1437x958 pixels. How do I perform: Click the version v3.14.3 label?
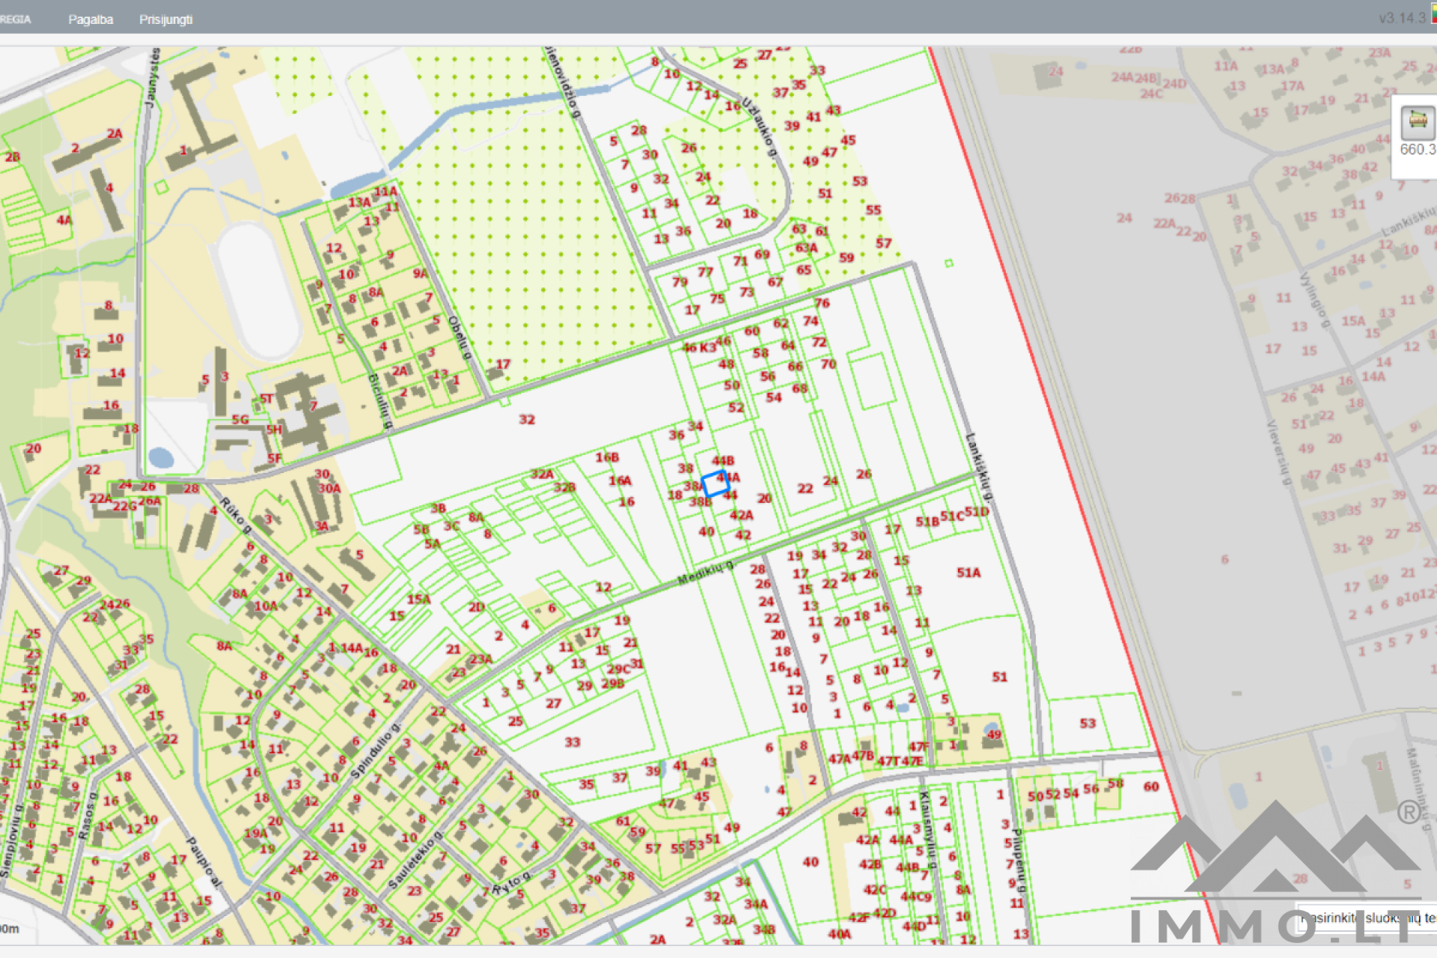click(1401, 18)
